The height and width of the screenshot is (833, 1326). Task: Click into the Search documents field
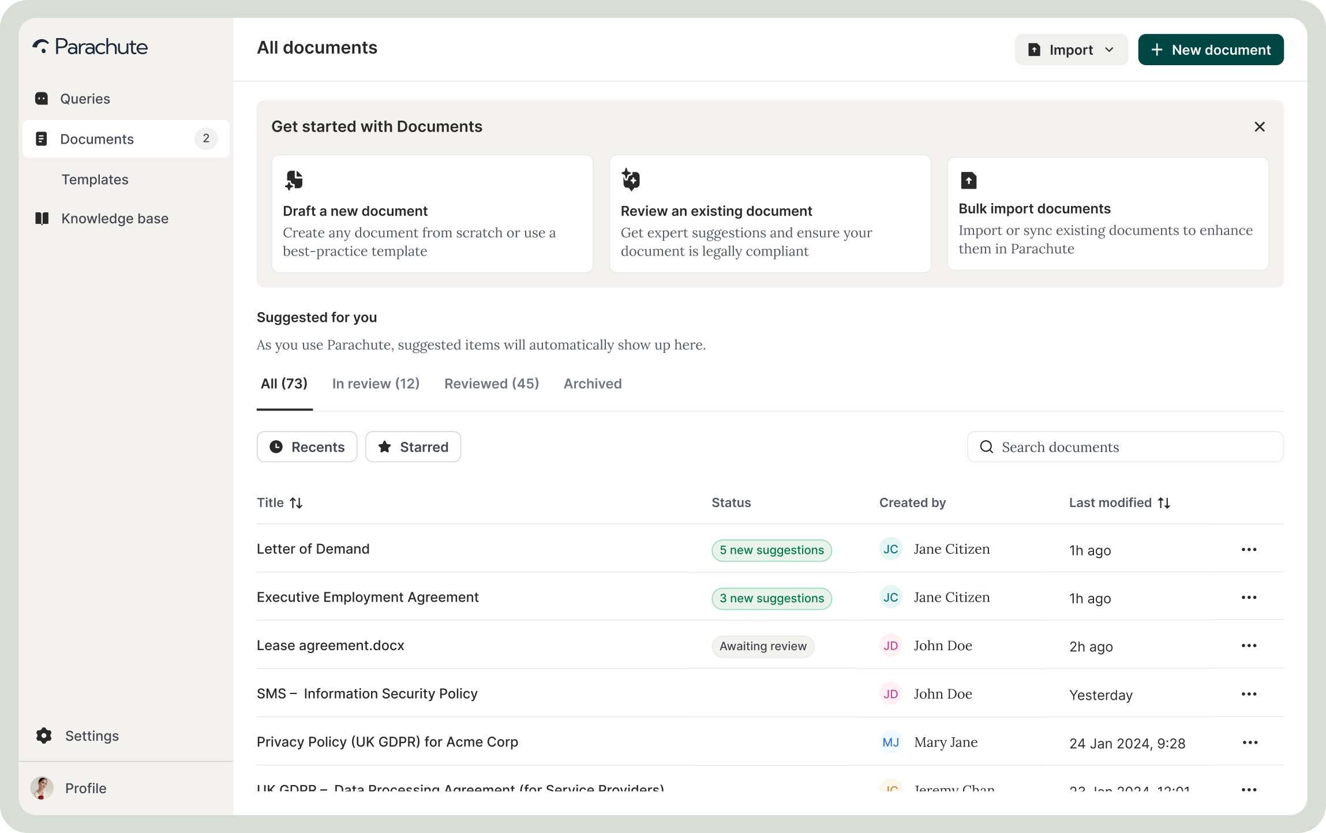pyautogui.click(x=1125, y=447)
